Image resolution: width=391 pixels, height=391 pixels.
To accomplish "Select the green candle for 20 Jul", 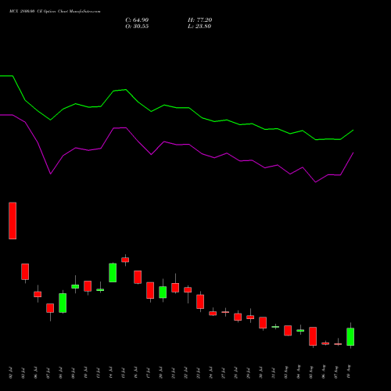I will (163, 292).
